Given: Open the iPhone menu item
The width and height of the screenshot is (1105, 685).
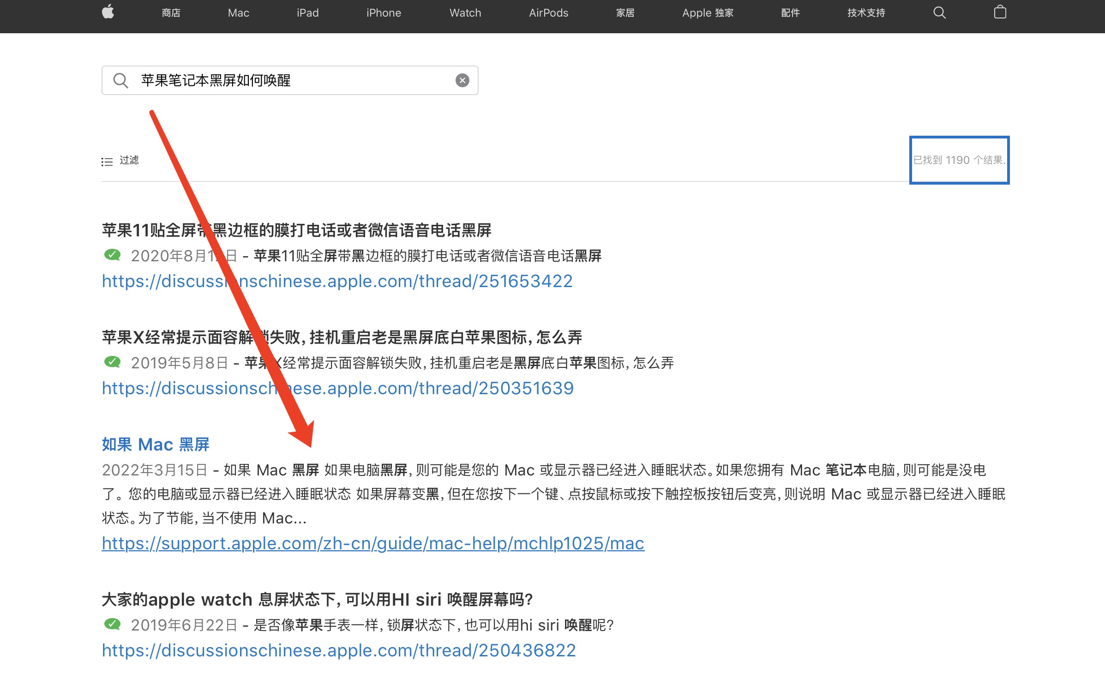Looking at the screenshot, I should (x=384, y=13).
